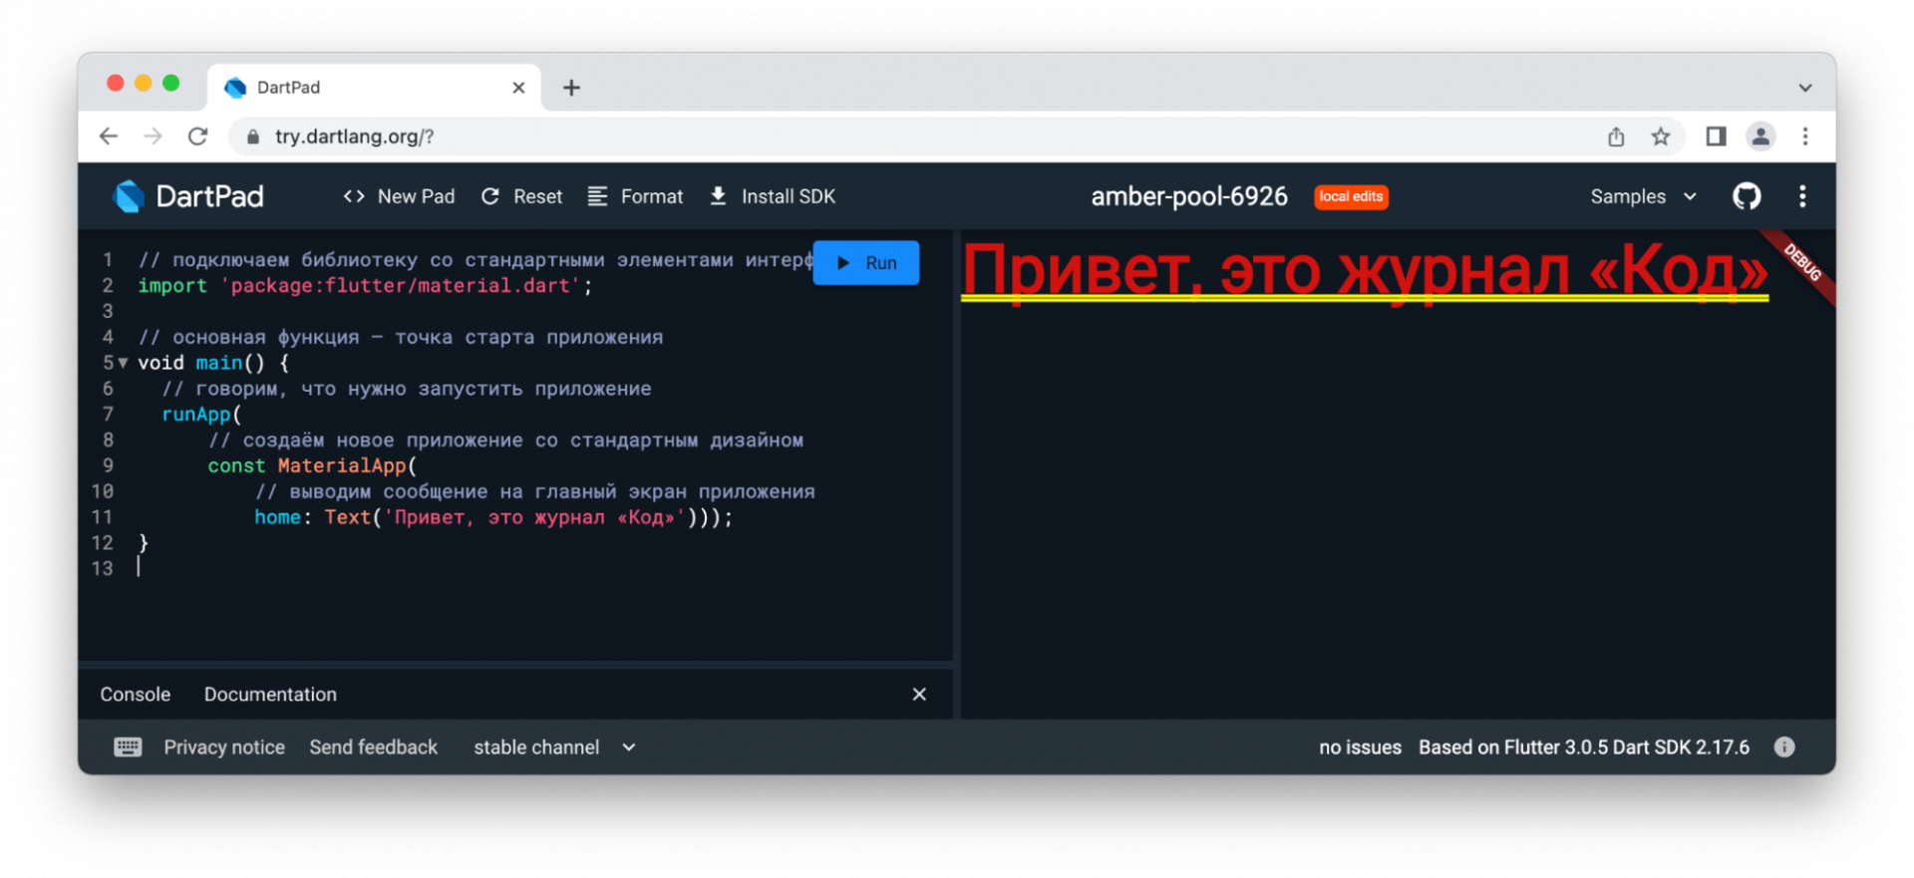
Task: Toggle the browser side panel
Action: pyautogui.click(x=1716, y=137)
